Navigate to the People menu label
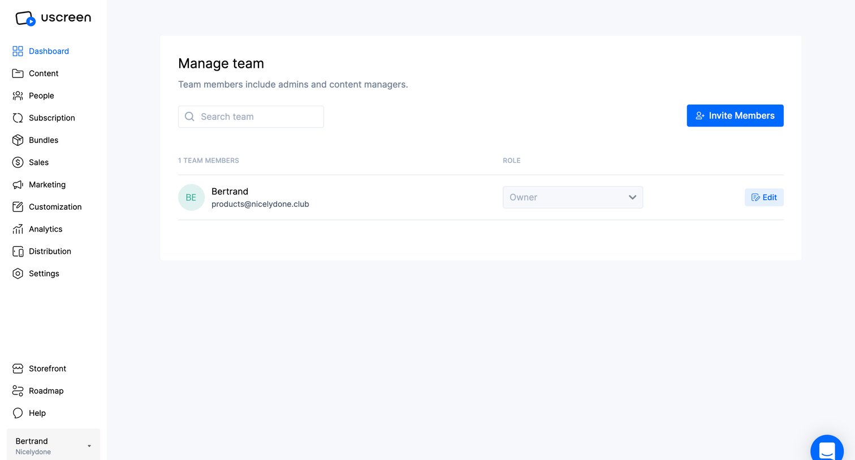This screenshot has width=855, height=460. click(41, 96)
